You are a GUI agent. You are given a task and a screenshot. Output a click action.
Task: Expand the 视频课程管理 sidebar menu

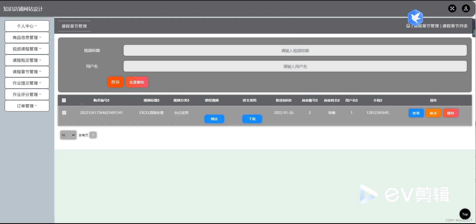pyautogui.click(x=27, y=49)
